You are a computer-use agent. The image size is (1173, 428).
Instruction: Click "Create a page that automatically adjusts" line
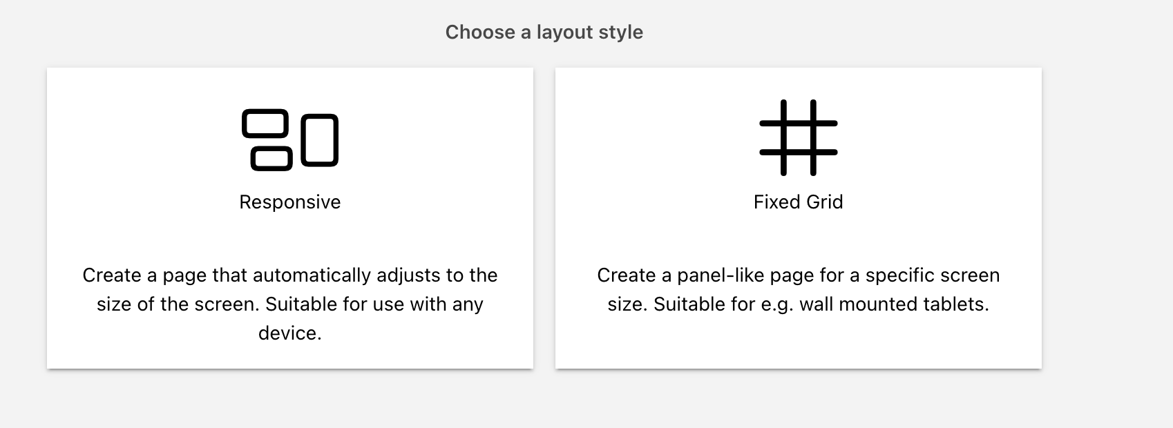click(x=262, y=275)
